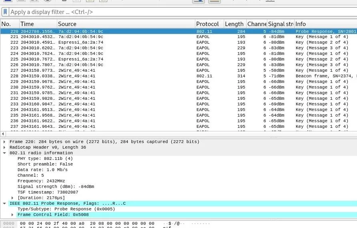Image resolution: width=357 pixels, height=228 pixels.
Task: Select the Frequency: 2432MHz field
Action: [x=41, y=181]
